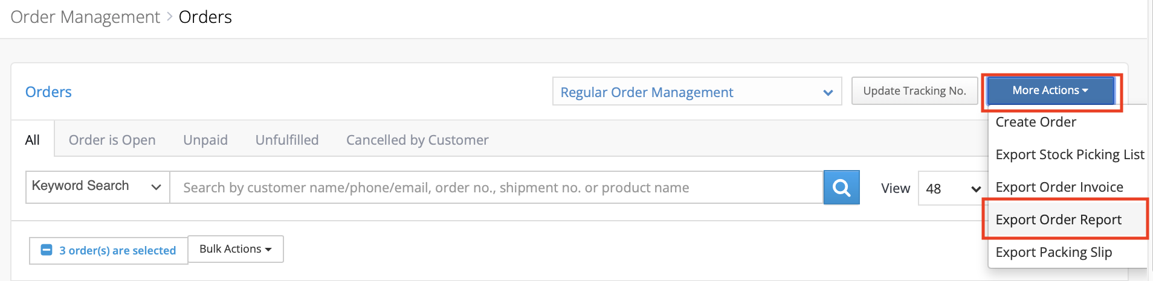Choose Export Stock Picking List
The image size is (1153, 281).
1070,154
